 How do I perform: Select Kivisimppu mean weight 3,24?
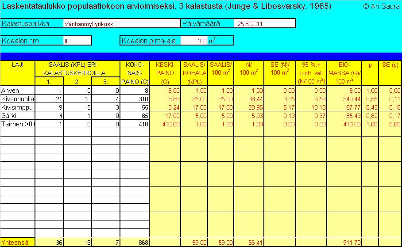pyautogui.click(x=165, y=107)
